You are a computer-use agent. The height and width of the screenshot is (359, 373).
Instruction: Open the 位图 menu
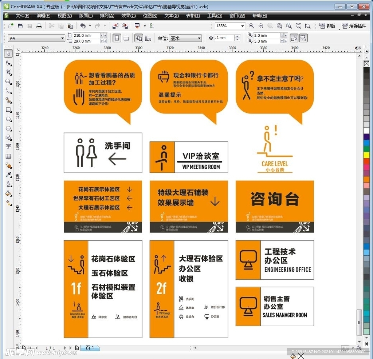coord(150,16)
